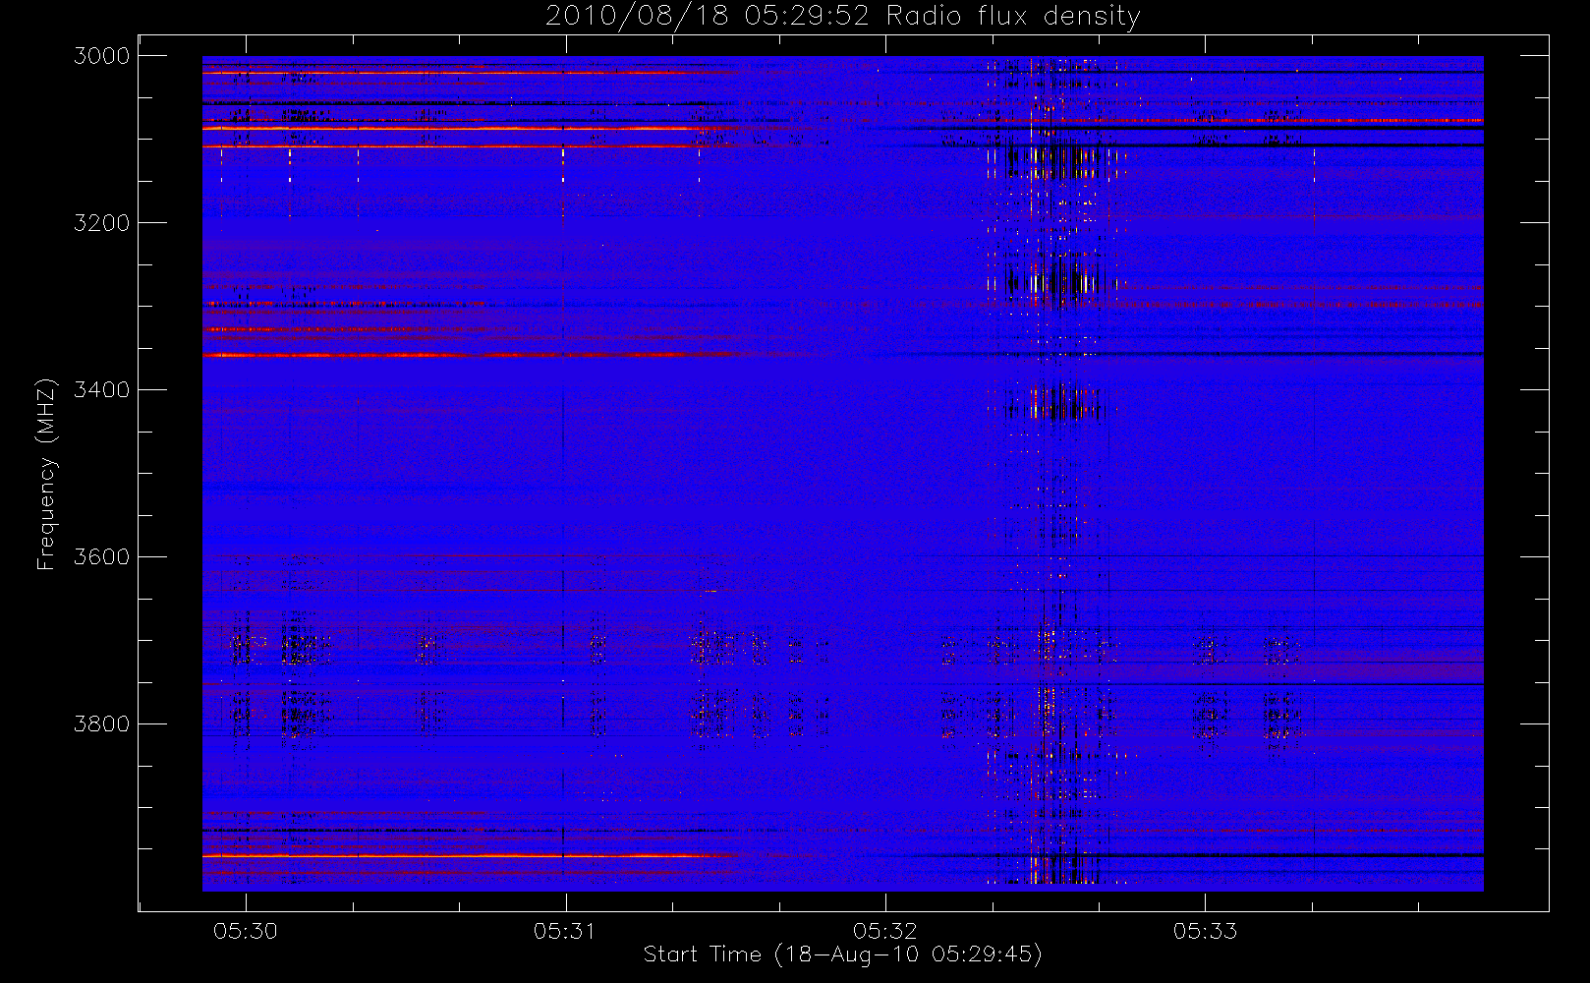Click the 05:32 time tick label

[885, 931]
